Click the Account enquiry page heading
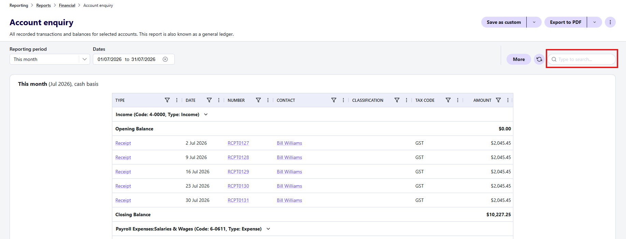The height and width of the screenshot is (239, 626). tap(42, 22)
